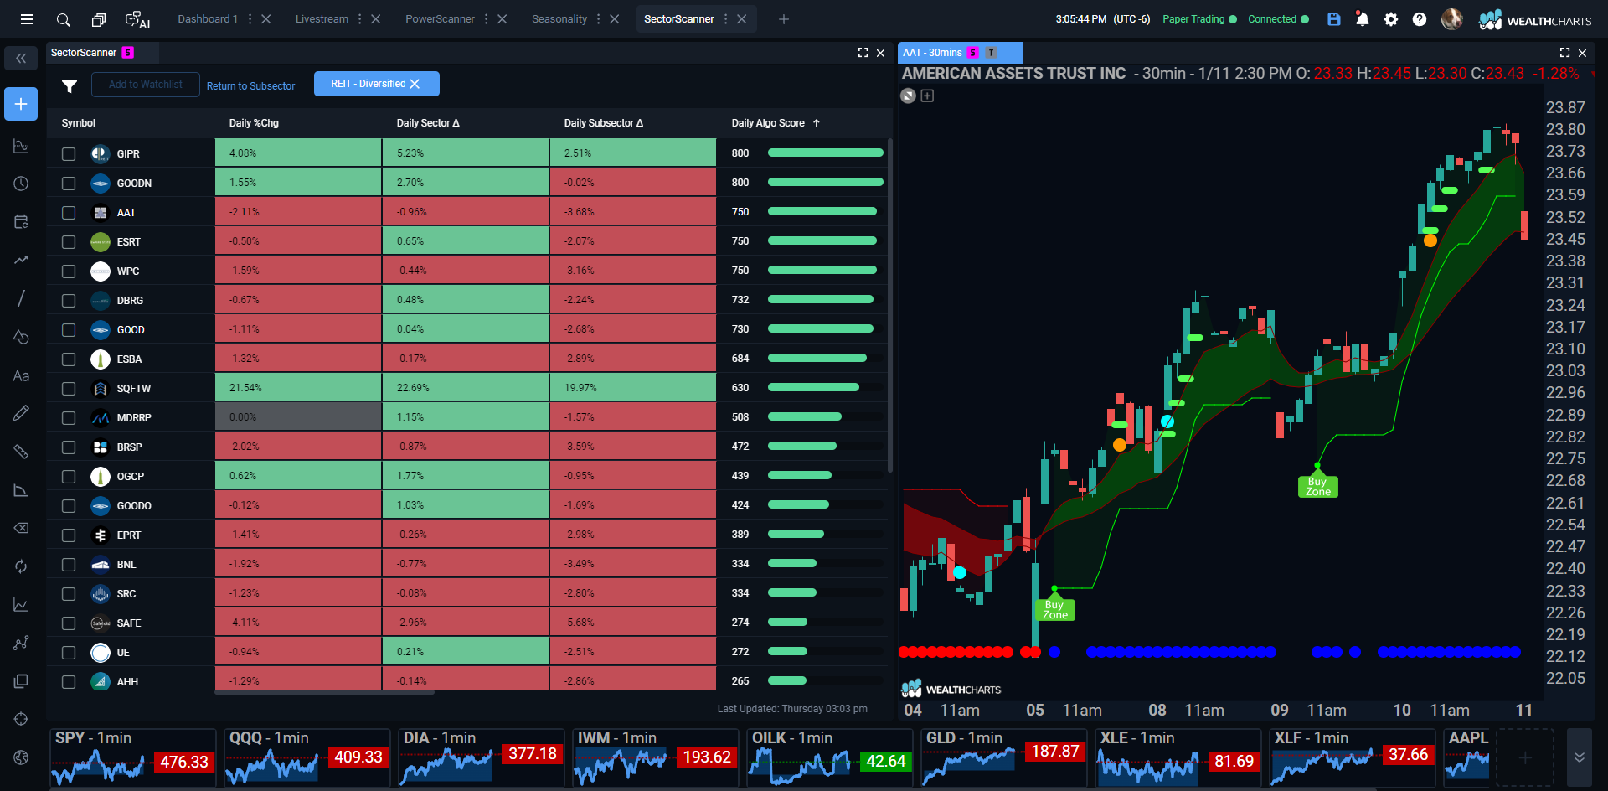Image resolution: width=1608 pixels, height=791 pixels.
Task: Click the backspace delete icon in sidebar
Action: tap(21, 528)
